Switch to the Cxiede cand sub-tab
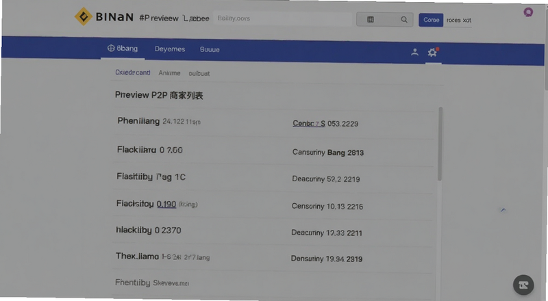 [133, 73]
